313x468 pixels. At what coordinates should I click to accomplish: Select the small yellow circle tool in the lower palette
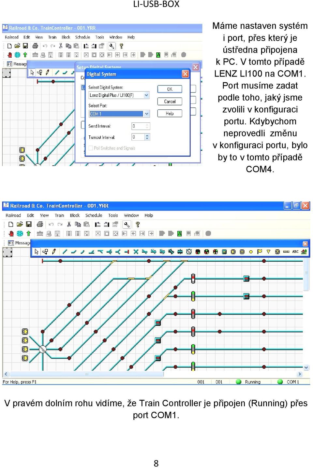[251, 252]
